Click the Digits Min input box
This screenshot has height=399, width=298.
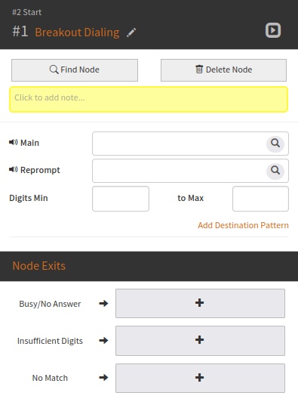point(121,199)
